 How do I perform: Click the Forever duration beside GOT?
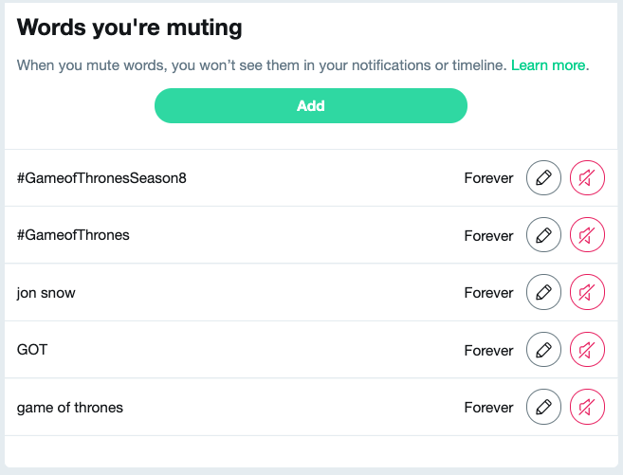[488, 350]
